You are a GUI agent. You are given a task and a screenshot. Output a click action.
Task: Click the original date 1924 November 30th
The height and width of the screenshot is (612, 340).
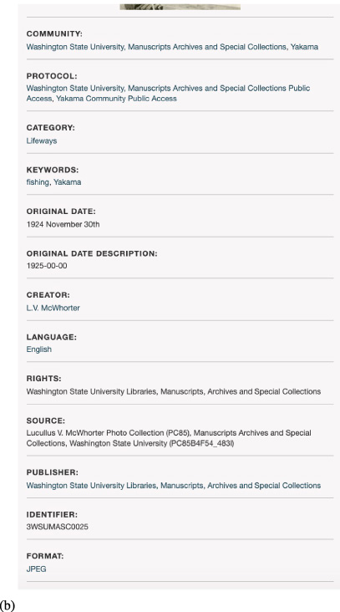[63, 224]
